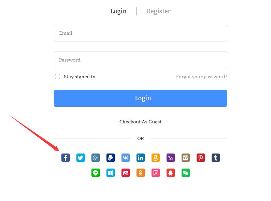
Task: Click the LinkedIn sign-in icon
Action: pyautogui.click(x=141, y=158)
